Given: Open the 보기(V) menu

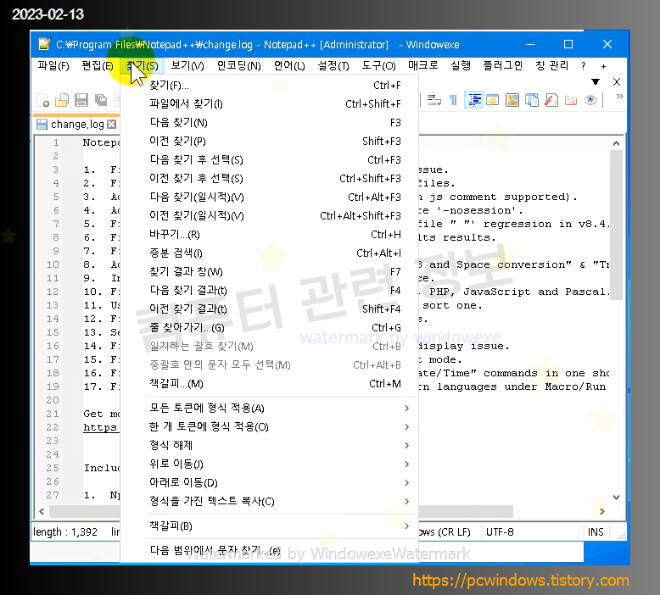Looking at the screenshot, I should 187,65.
